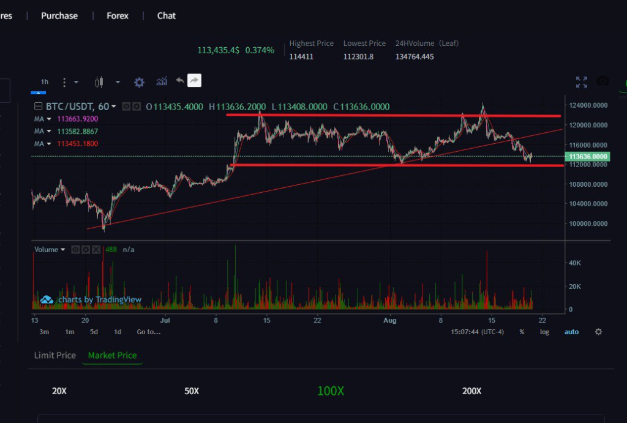Hide the BTC/USDT series with eye icon
The width and height of the screenshot is (627, 423).
[x=127, y=107]
